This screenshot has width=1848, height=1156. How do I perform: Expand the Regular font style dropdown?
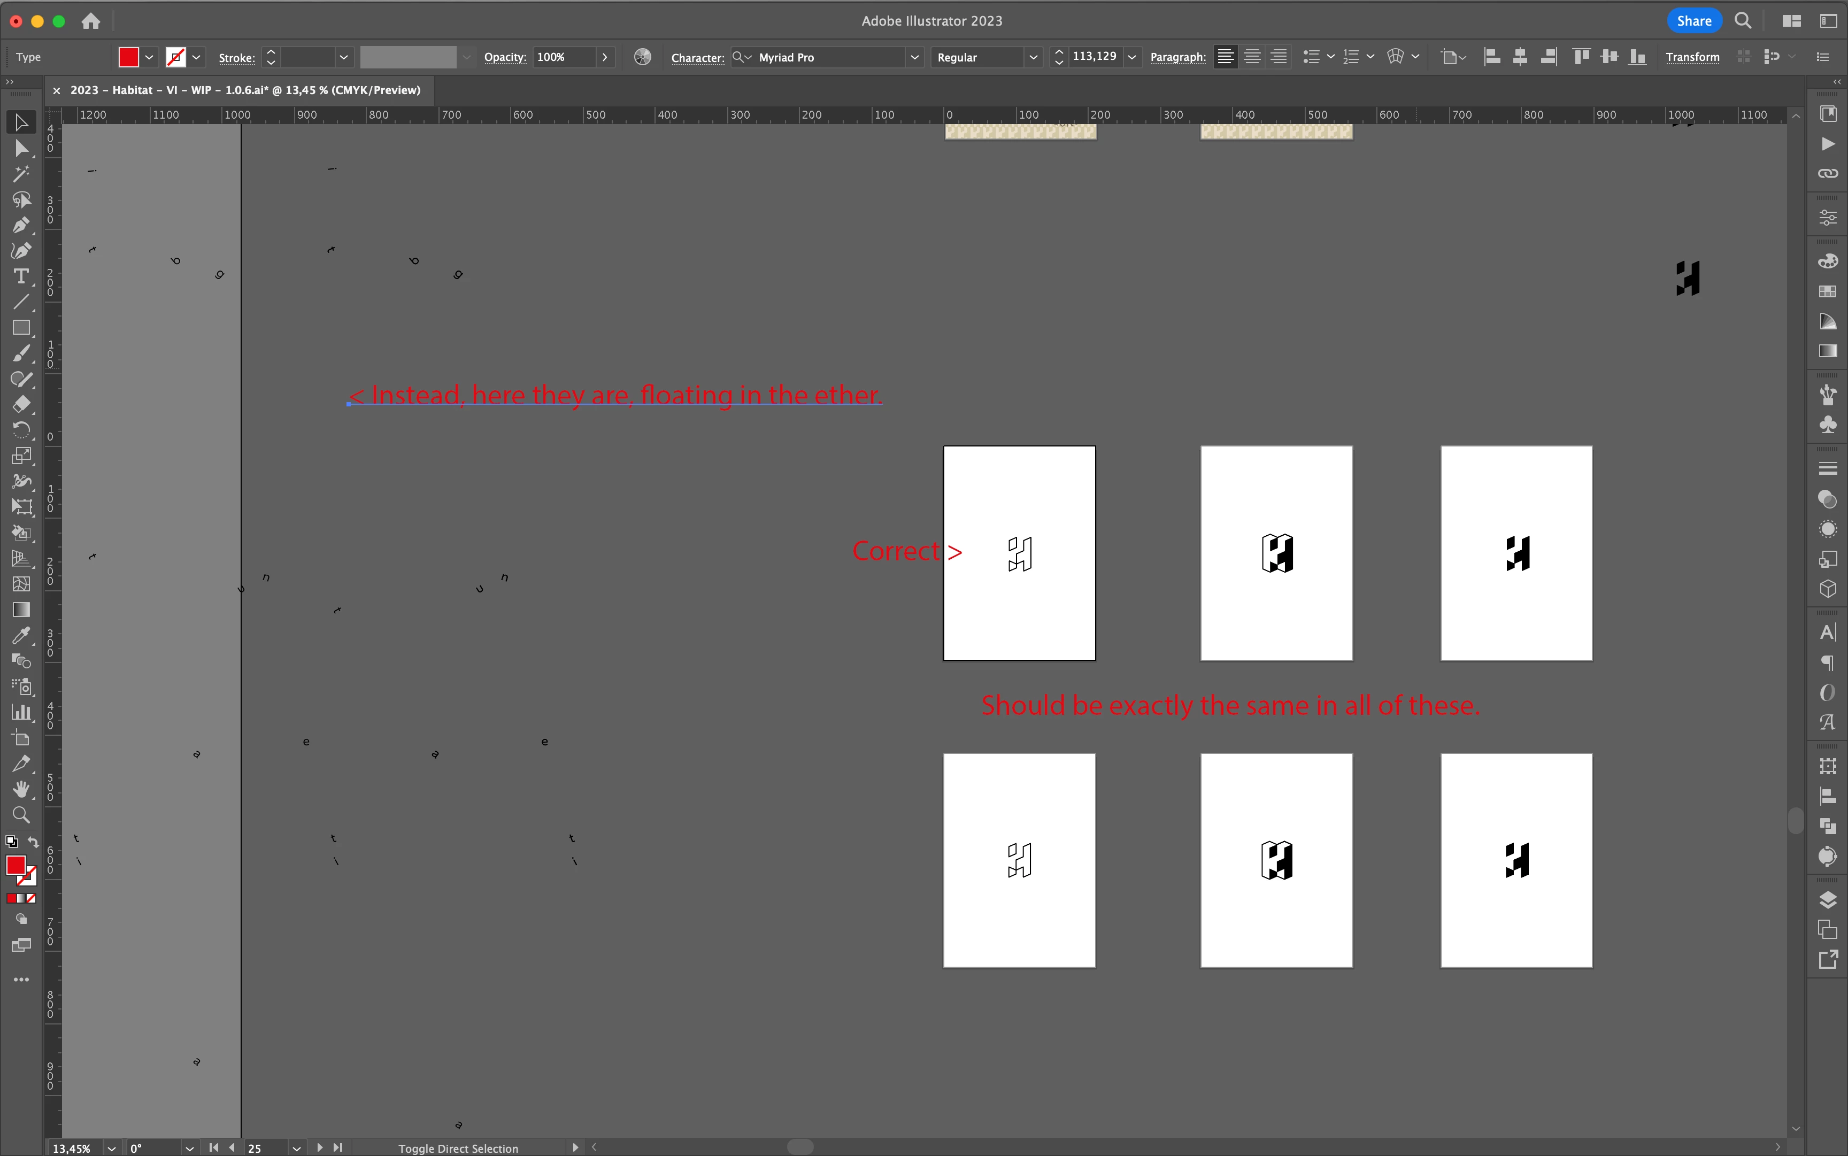(x=1033, y=57)
